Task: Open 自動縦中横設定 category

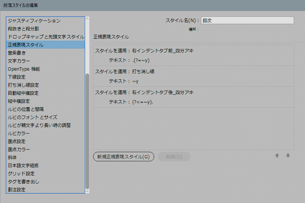Action: pos(45,93)
